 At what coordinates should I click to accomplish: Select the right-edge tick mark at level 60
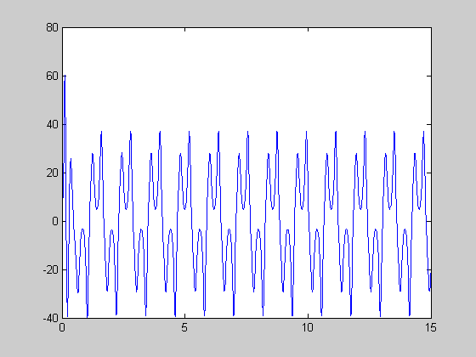429,76
